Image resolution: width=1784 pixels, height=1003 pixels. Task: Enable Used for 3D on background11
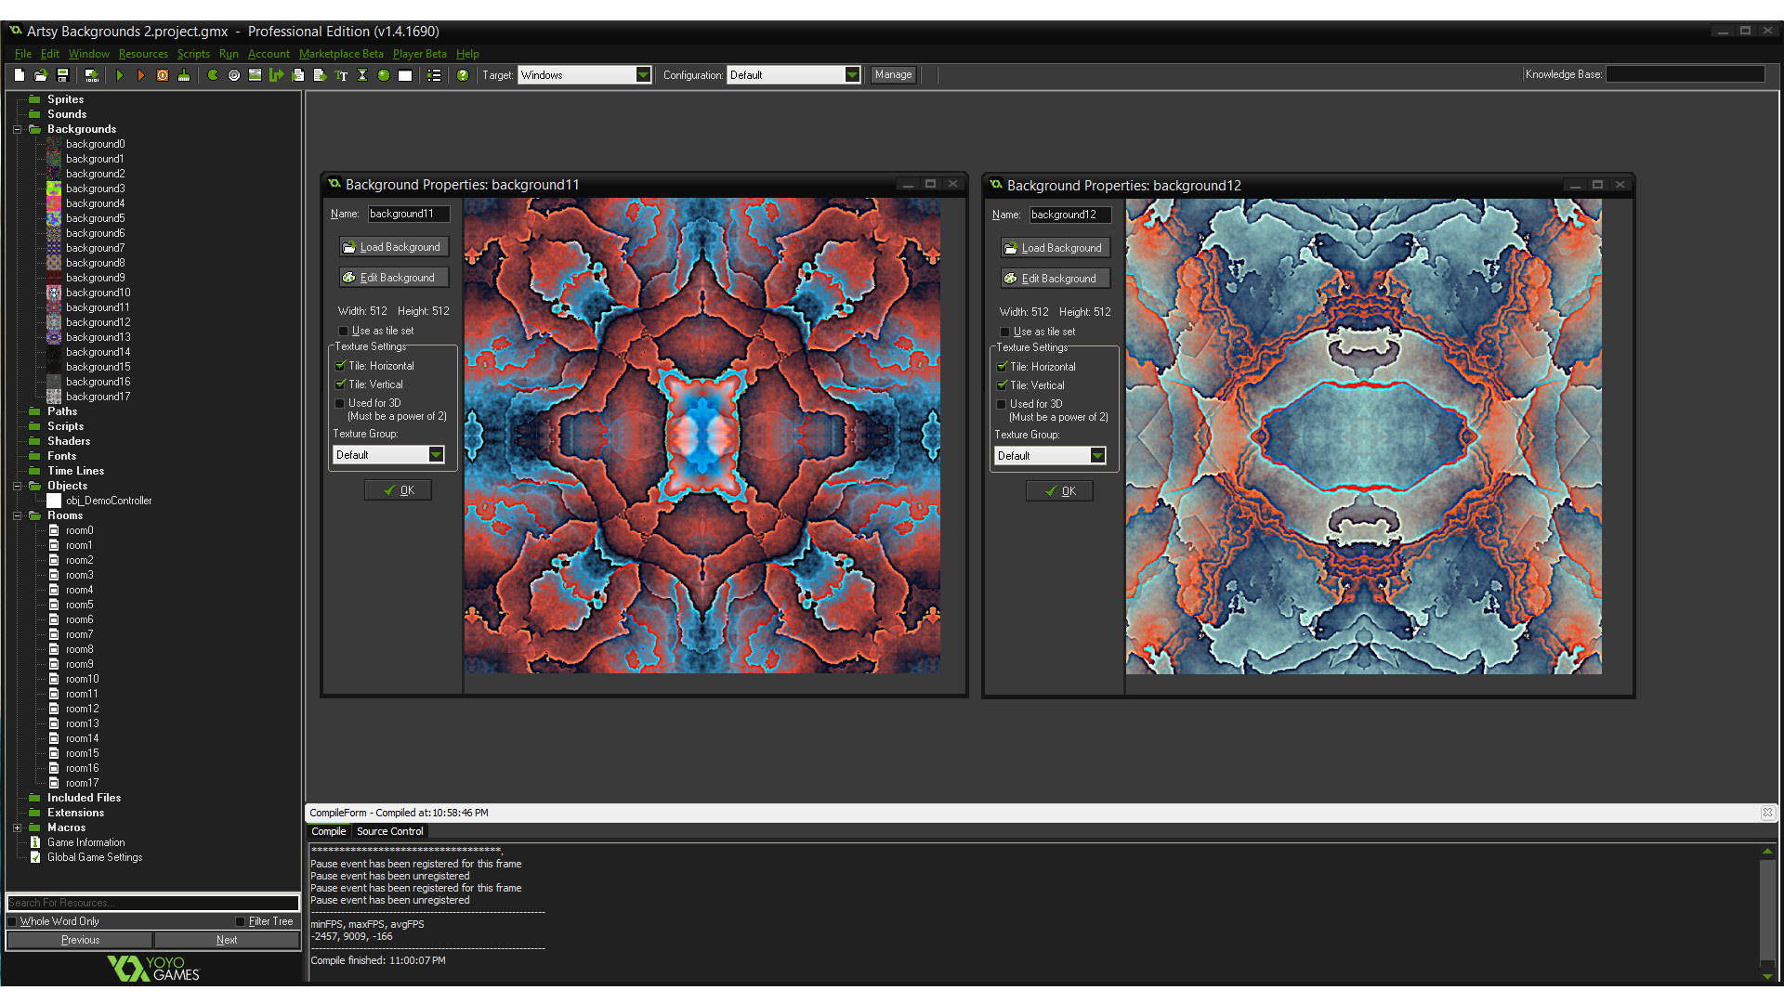click(340, 403)
